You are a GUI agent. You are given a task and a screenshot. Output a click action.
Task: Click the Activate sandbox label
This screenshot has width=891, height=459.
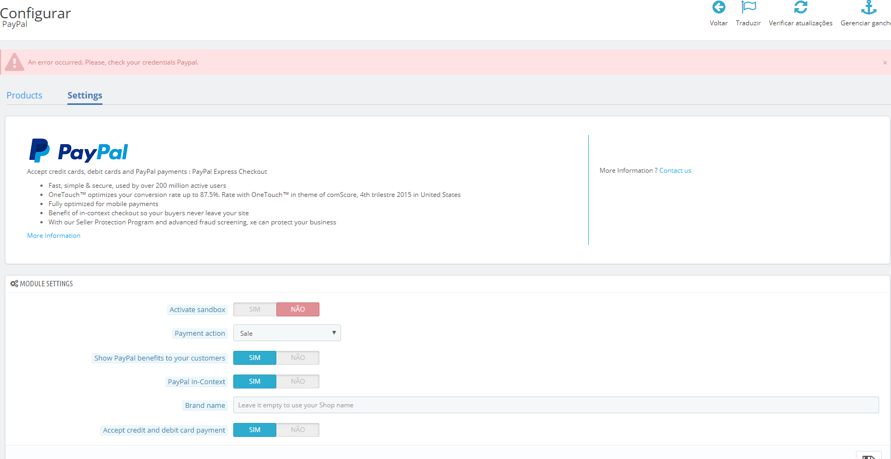click(197, 309)
